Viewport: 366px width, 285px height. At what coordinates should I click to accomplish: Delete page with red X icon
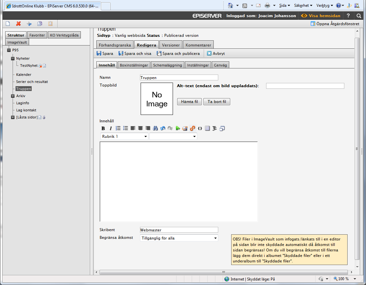coord(18,24)
